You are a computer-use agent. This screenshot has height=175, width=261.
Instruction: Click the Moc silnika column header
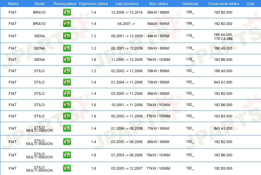159,4
